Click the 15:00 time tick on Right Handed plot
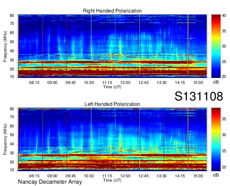Image resolution: width=230 pixels, height=186 pixels. coord(198,83)
